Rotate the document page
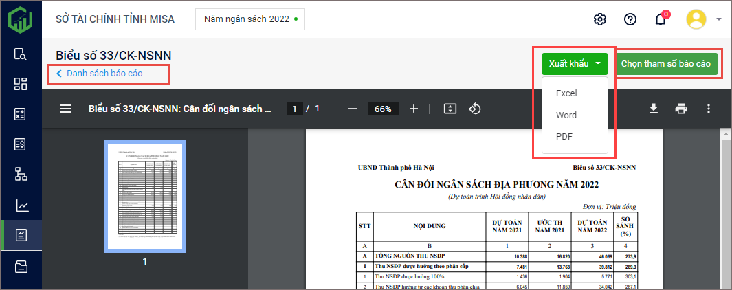Viewport: 732px width, 290px height. 474,109
